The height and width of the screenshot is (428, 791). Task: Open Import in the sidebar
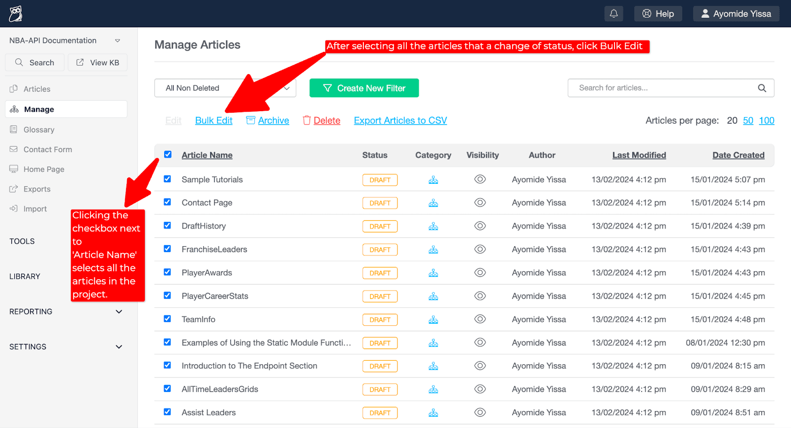pos(35,209)
